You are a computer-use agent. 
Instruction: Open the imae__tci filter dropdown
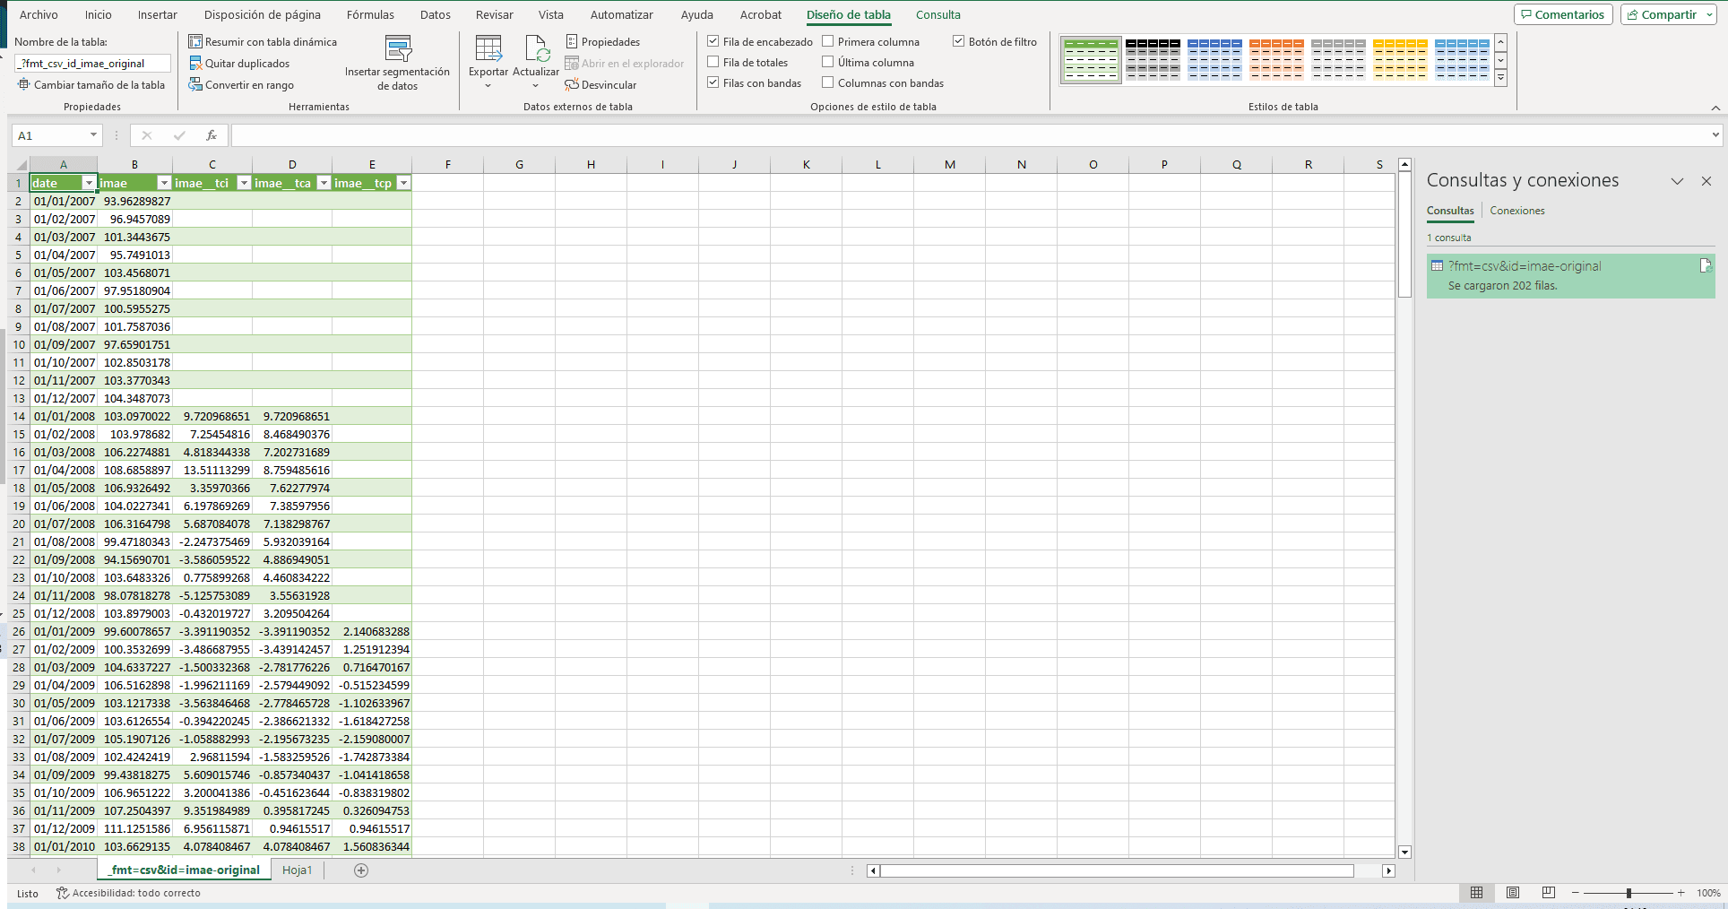(244, 183)
